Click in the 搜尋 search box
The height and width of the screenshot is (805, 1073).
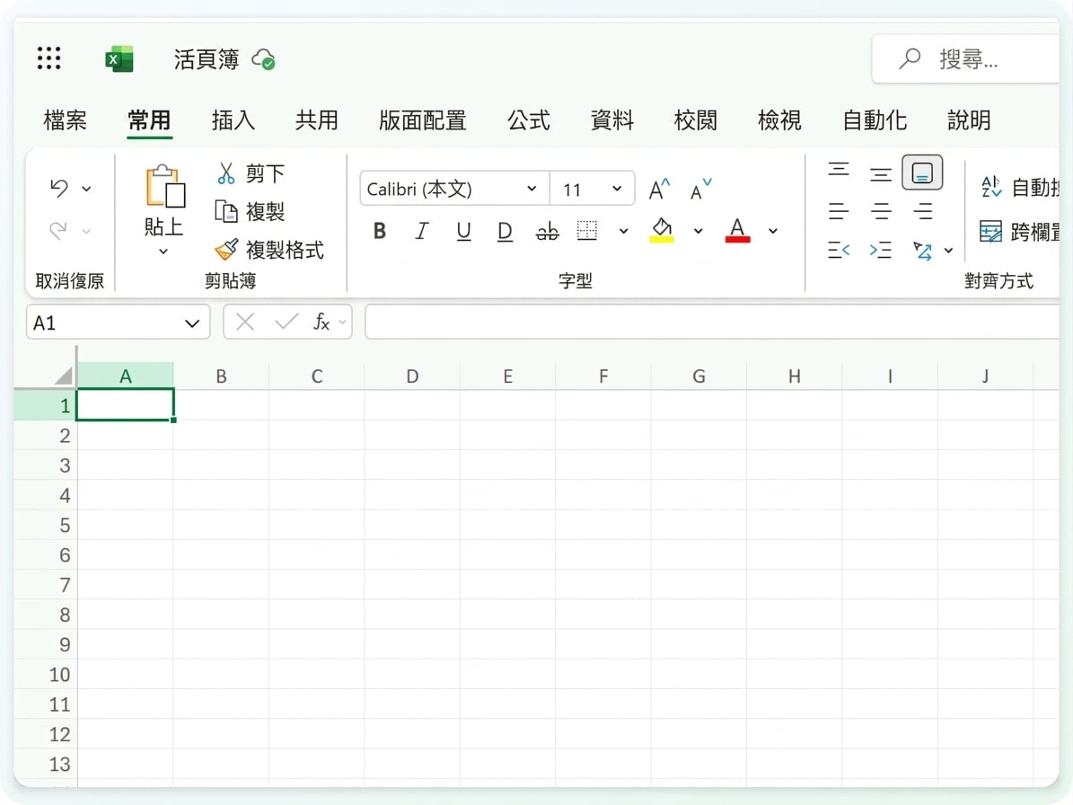pyautogui.click(x=966, y=59)
